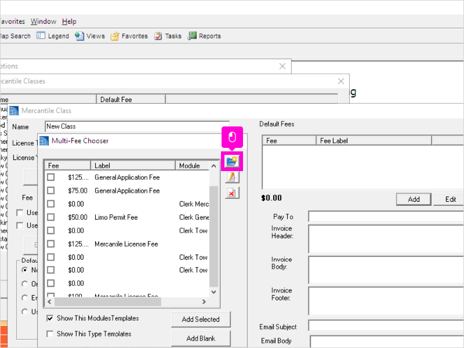This screenshot has width=464, height=348.
Task: Open the Help menu
Action: coord(69,21)
